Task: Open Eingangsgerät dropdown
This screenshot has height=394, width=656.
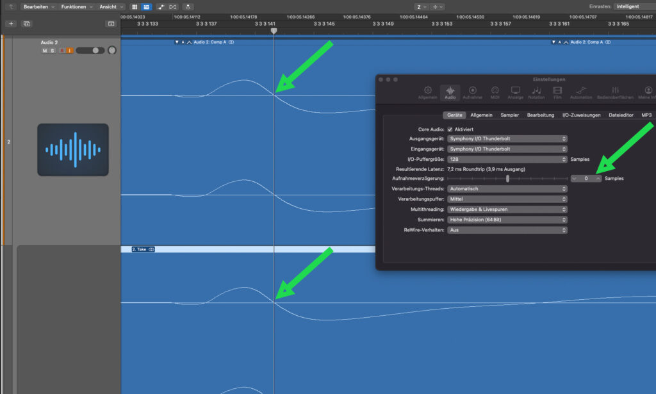Action: click(507, 149)
